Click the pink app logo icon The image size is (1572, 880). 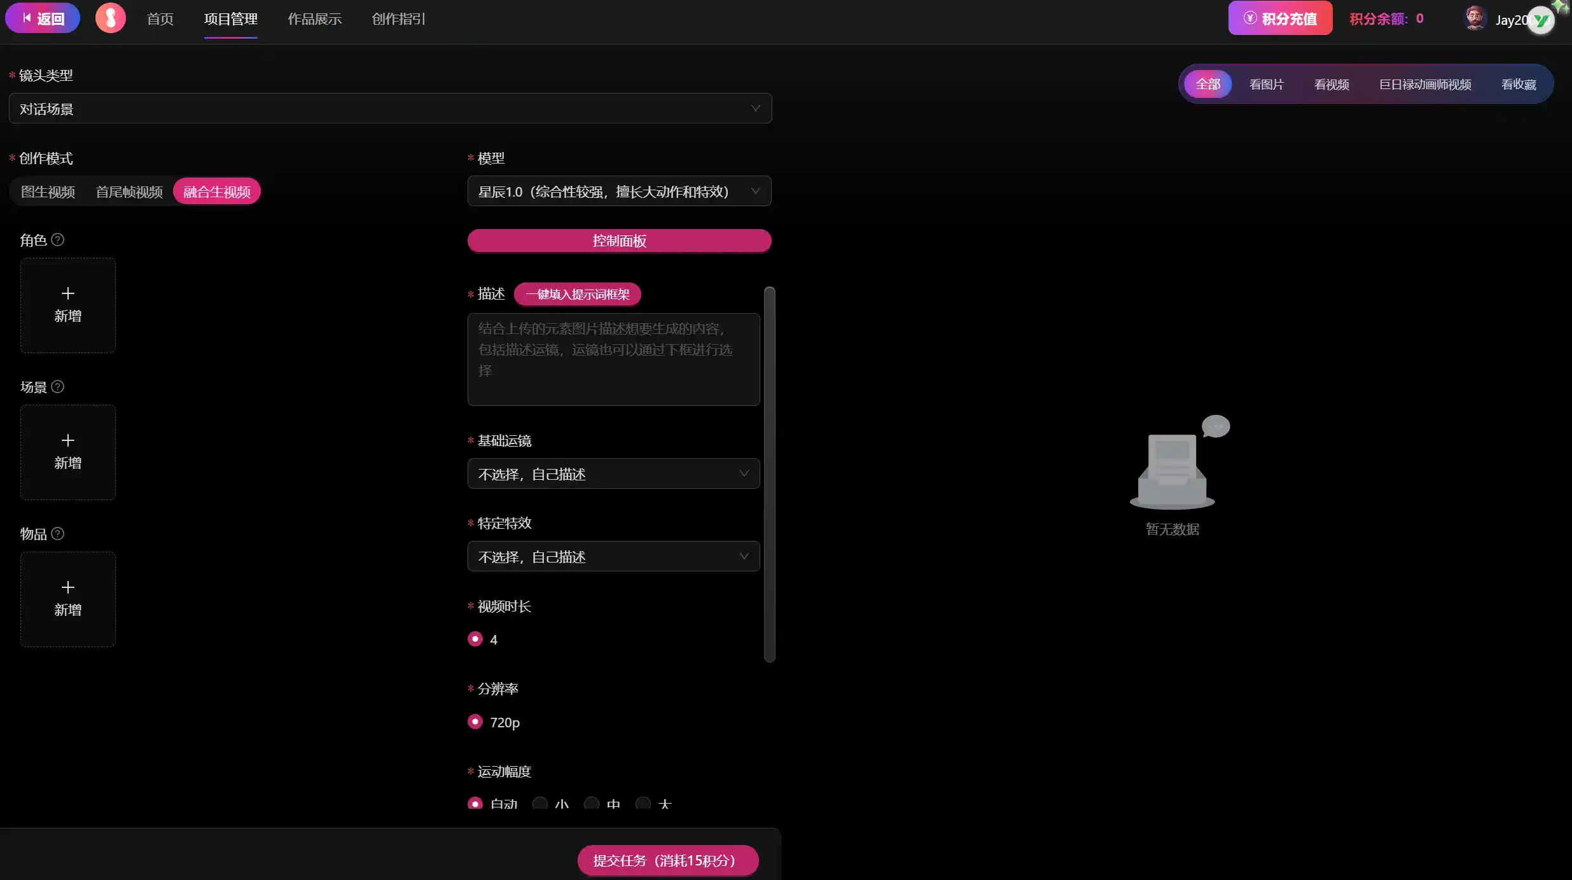point(110,18)
